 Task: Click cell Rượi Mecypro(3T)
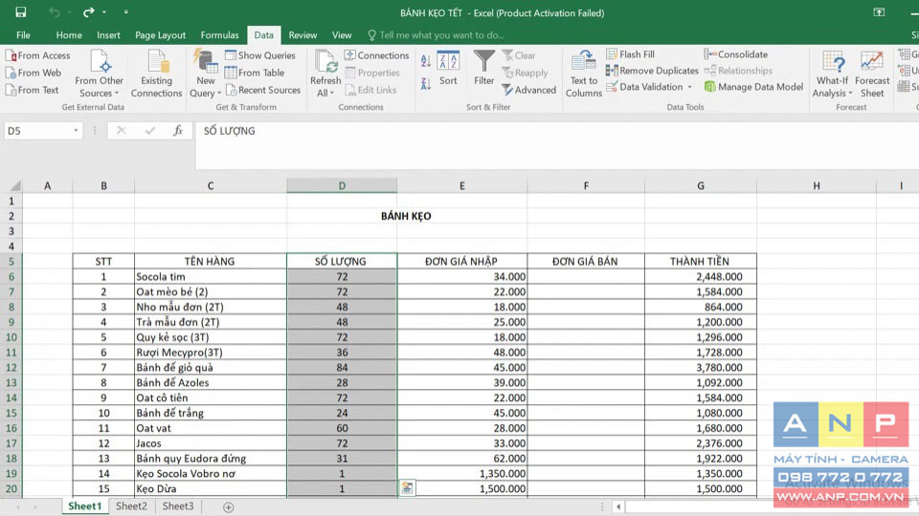point(211,353)
